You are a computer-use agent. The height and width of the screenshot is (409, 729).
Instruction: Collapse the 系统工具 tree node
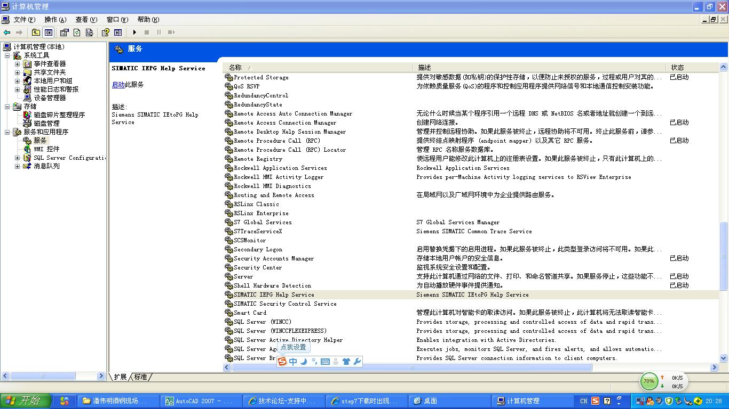click(7, 55)
